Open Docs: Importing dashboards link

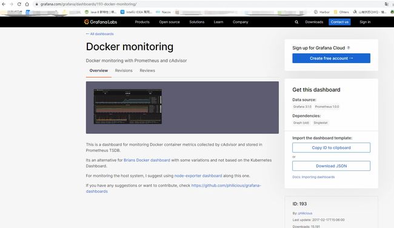[313, 177]
